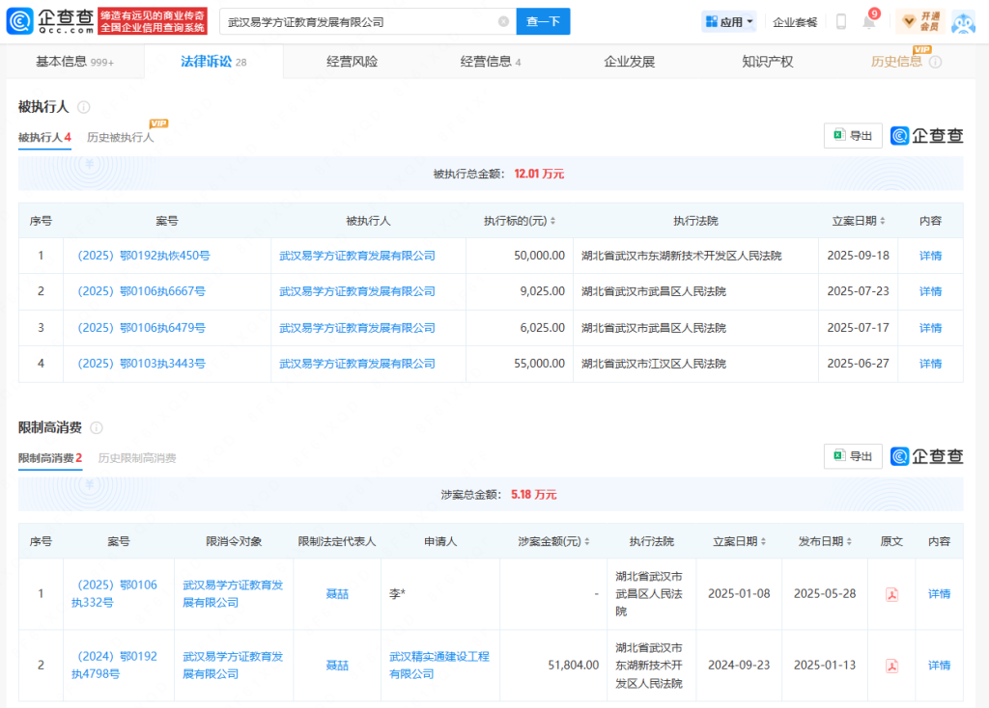Open PDF original for case 鄂0106执332号
Viewport: 989px width, 708px height.
(x=892, y=594)
